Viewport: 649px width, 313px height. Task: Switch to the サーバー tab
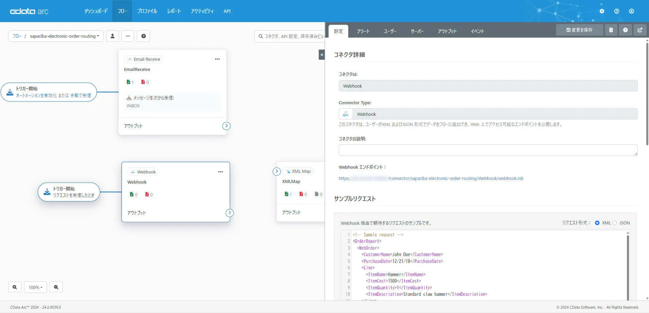pyautogui.click(x=417, y=31)
